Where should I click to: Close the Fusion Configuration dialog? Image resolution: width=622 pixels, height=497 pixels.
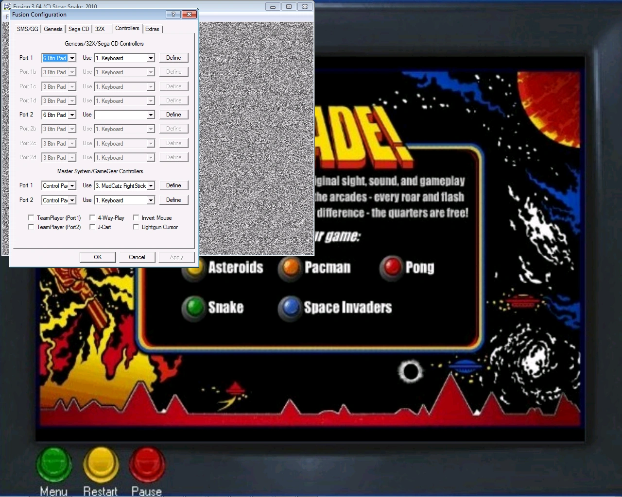click(x=189, y=15)
